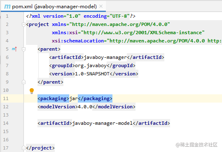The image size is (222, 152).
Task: Click the closing </project> tag
Action: (x=40, y=148)
